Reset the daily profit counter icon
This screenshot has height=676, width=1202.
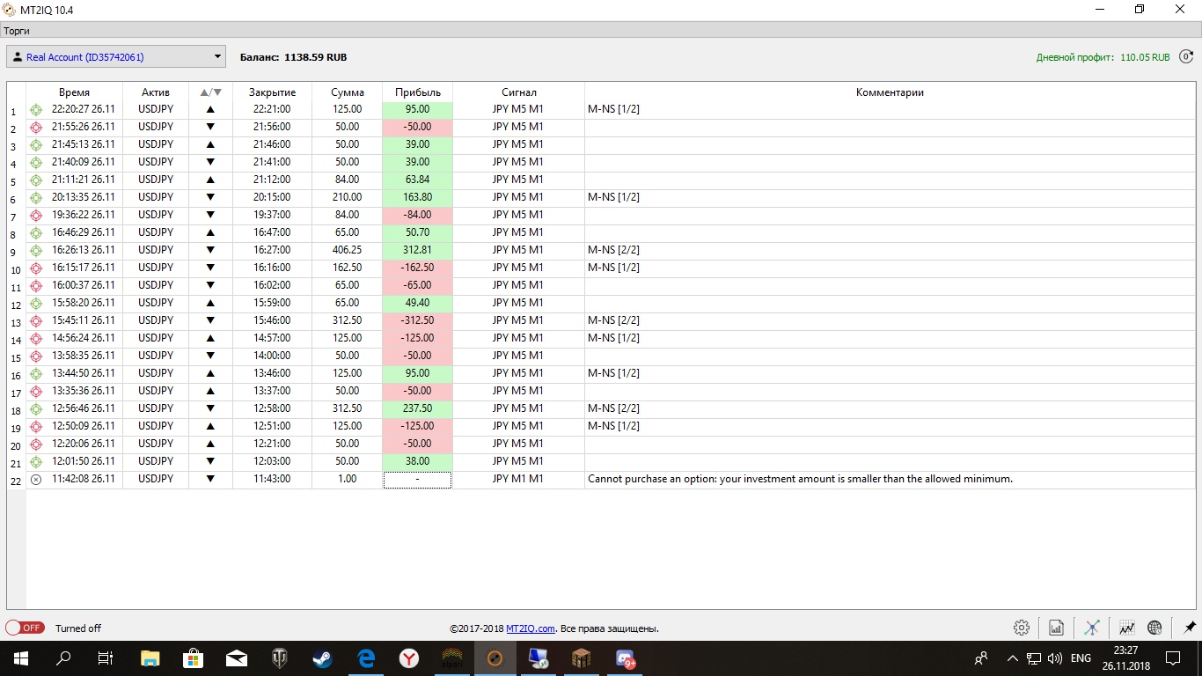coord(1186,57)
